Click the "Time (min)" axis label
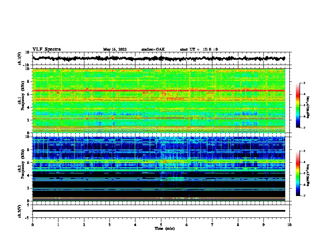The height and width of the screenshot is (252, 326). (x=165, y=229)
